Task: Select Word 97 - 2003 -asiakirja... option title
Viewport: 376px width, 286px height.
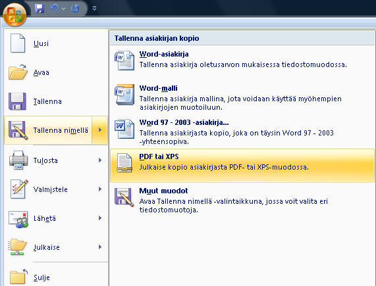Action: point(184,122)
